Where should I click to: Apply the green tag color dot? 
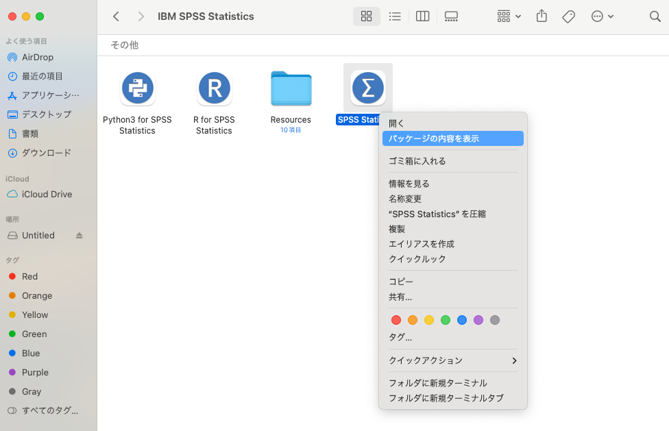point(446,320)
